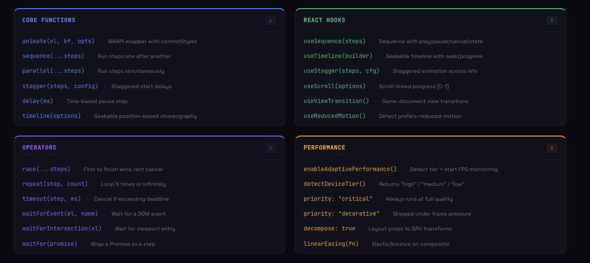Select the useTimeline(builder) hook
Screen dimensions: 590x263
pos(338,56)
